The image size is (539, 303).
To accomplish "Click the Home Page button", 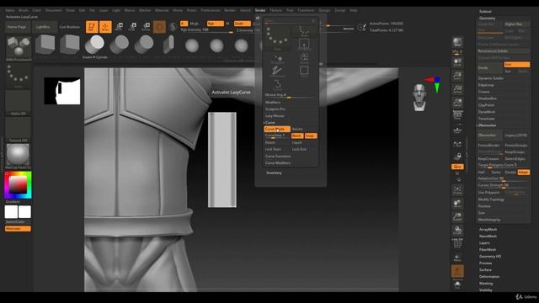I will point(17,27).
